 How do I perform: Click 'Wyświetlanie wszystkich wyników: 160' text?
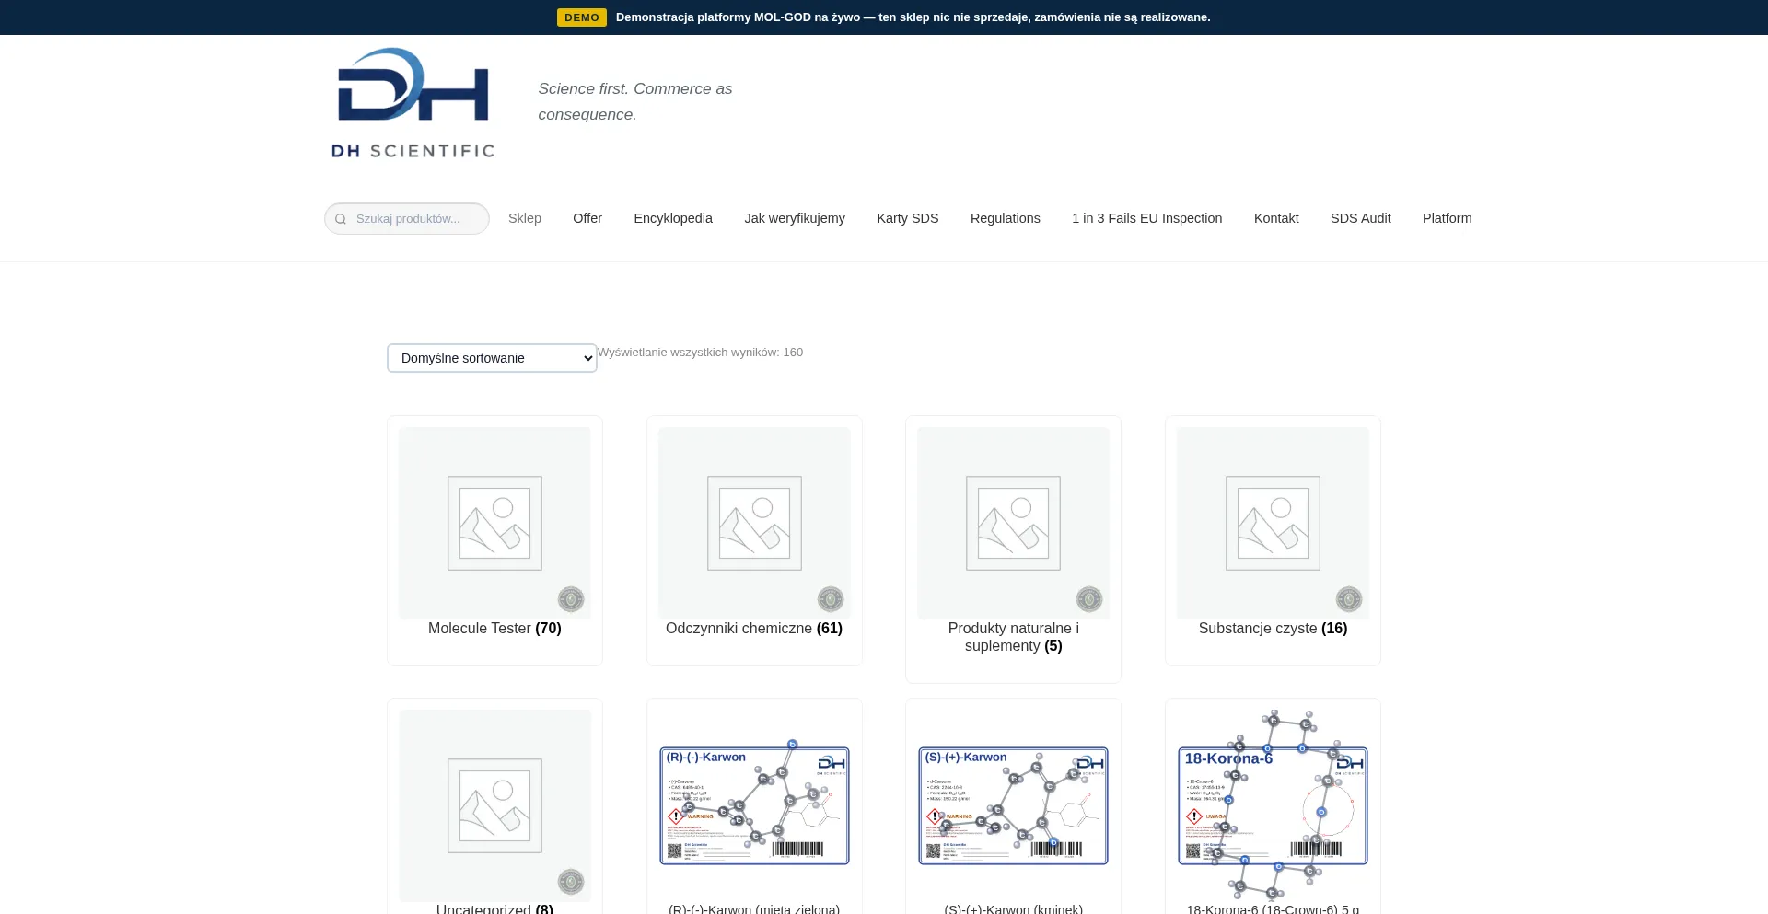pyautogui.click(x=700, y=353)
